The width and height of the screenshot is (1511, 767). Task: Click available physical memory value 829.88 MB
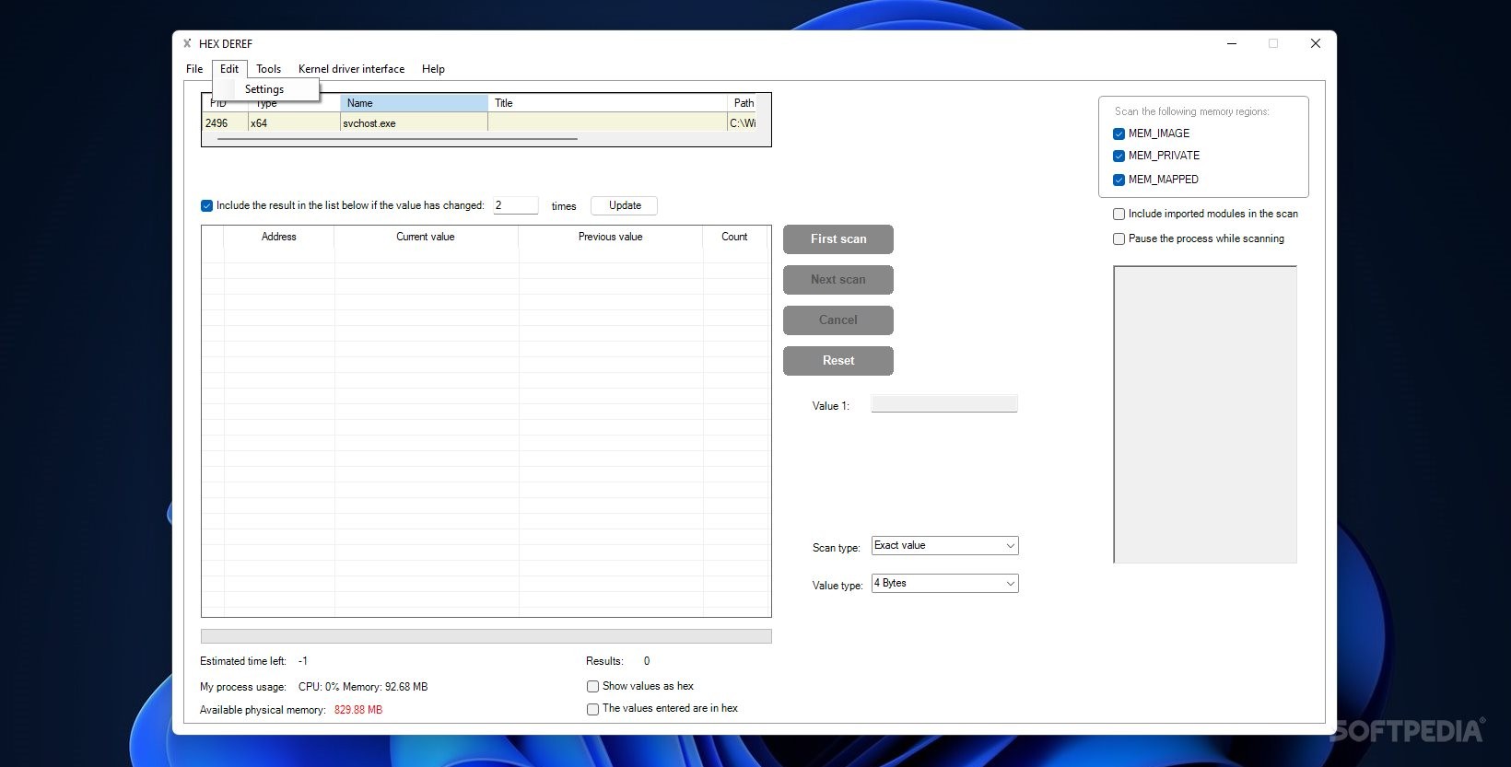[358, 710]
